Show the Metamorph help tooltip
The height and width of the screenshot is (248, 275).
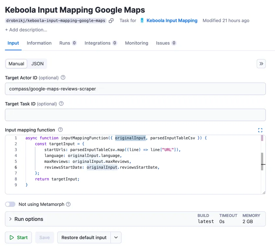[x=68, y=204]
